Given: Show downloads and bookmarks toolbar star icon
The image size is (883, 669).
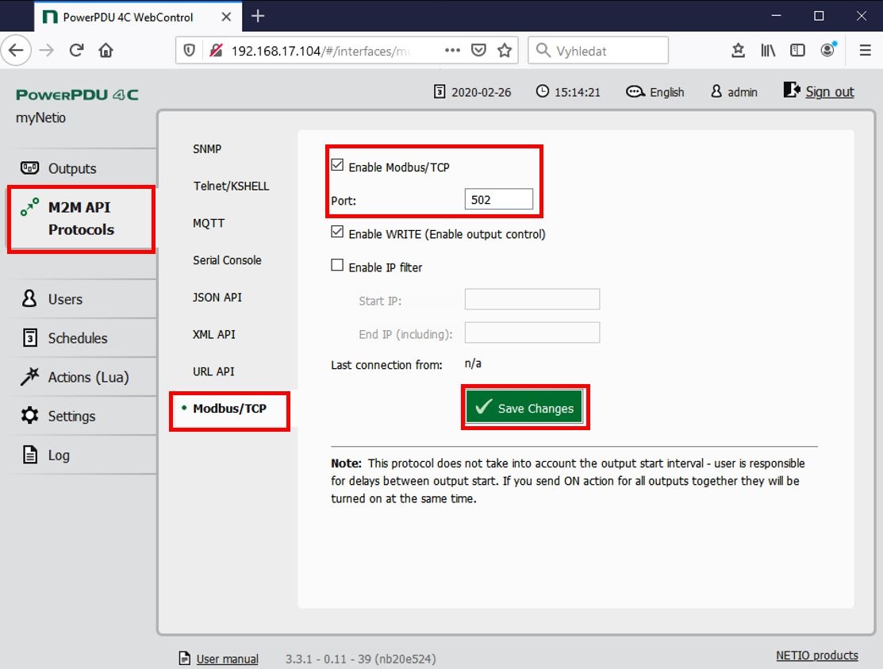Looking at the screenshot, I should (x=739, y=51).
